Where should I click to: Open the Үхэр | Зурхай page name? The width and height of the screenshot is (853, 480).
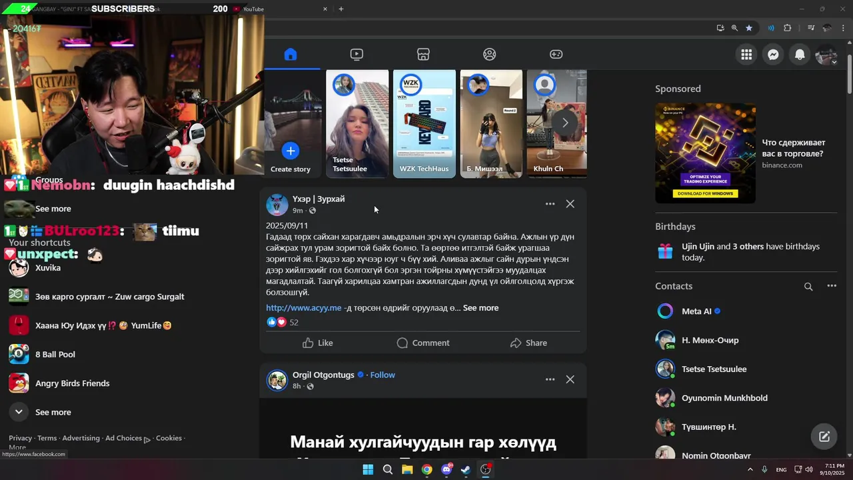(x=319, y=199)
